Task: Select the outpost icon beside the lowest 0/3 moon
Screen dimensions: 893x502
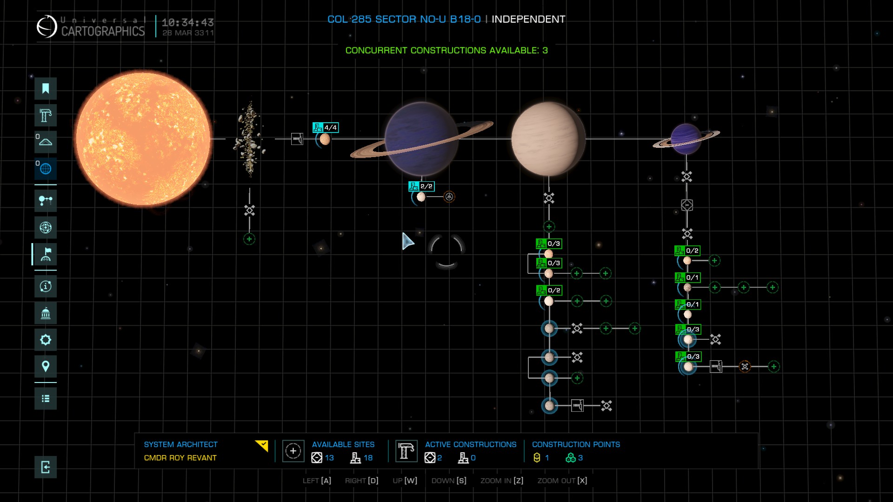Action: pos(716,367)
